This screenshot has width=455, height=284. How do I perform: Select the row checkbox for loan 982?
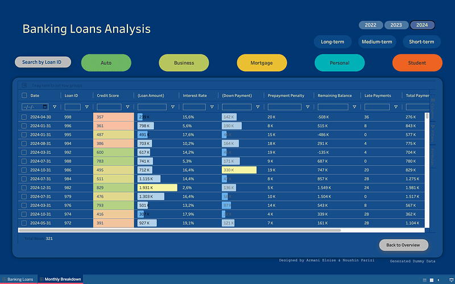(x=24, y=187)
